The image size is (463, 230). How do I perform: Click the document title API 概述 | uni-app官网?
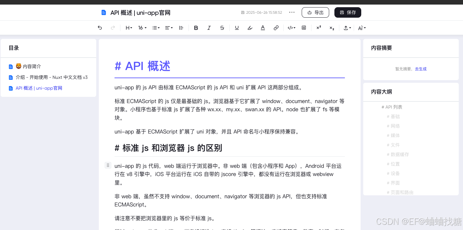click(140, 12)
